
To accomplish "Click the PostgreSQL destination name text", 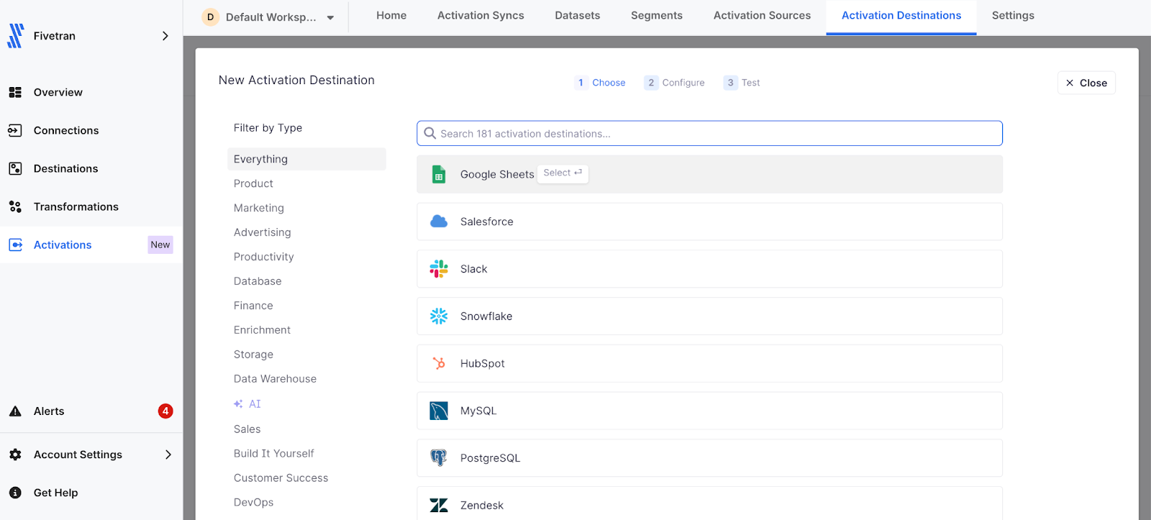I will tap(490, 458).
